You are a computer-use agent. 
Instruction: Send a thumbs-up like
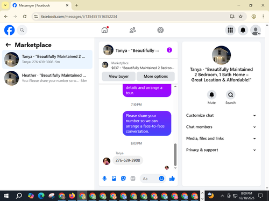[172, 178]
